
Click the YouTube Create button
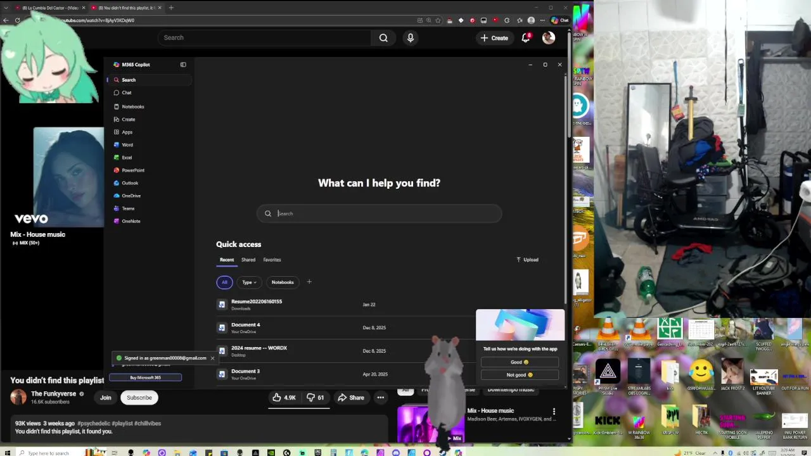pyautogui.click(x=494, y=38)
